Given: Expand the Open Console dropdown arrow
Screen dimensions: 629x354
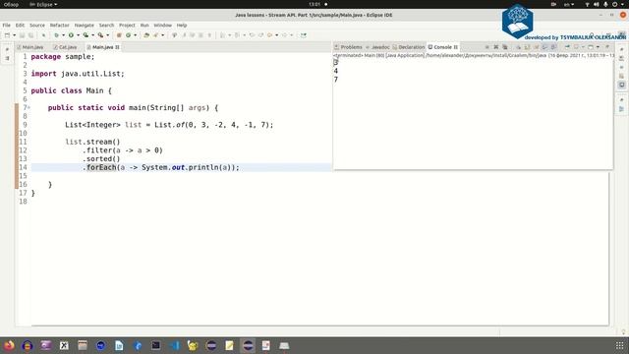Looking at the screenshot, I should coord(598,47).
